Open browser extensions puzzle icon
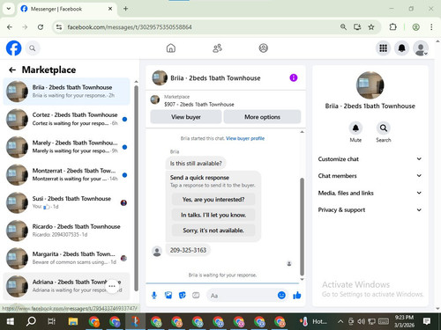 coord(392,27)
